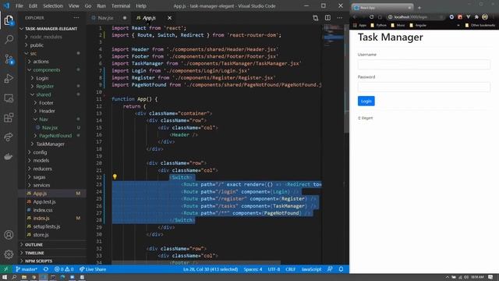This screenshot has height=281, width=499.
Task: Click the Open Changes icon in editor toolbar
Action: click(315, 18)
